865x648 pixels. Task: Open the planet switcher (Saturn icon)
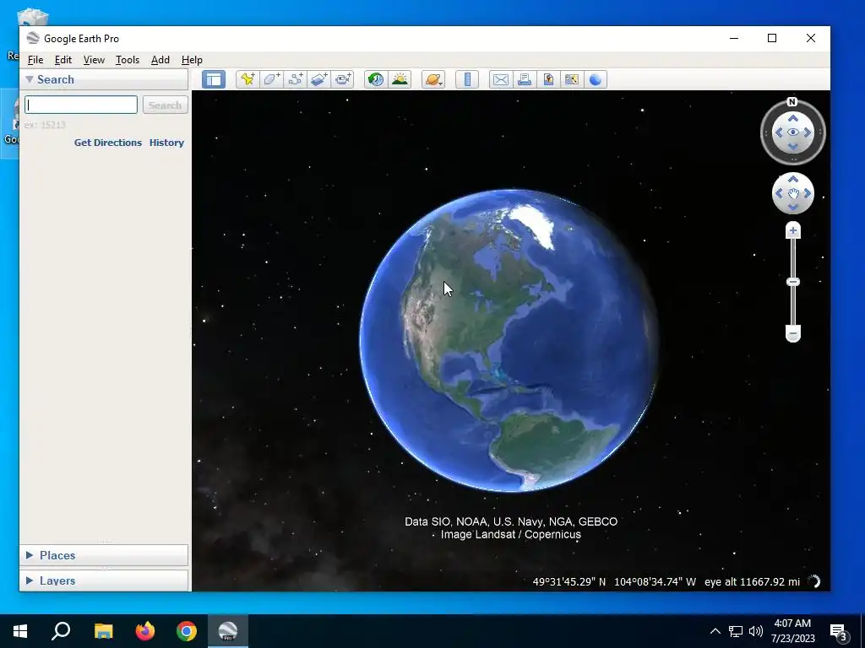click(433, 79)
